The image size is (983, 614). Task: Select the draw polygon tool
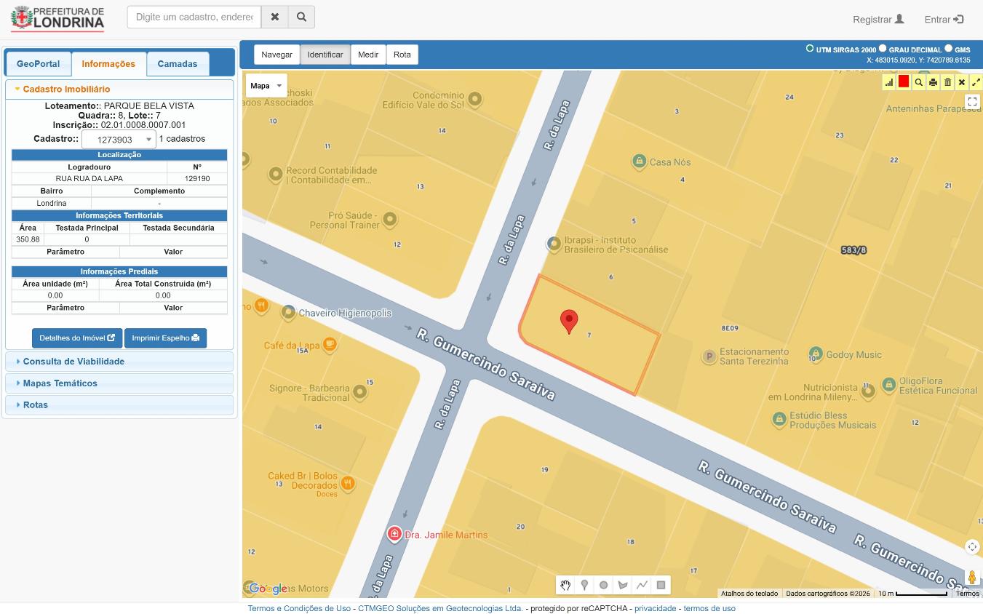pyautogui.click(x=623, y=585)
